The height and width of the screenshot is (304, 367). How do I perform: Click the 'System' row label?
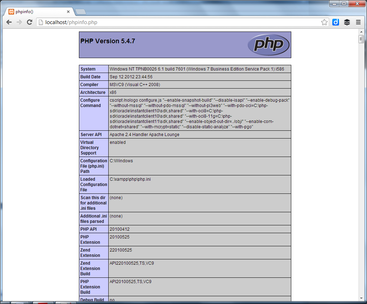88,69
